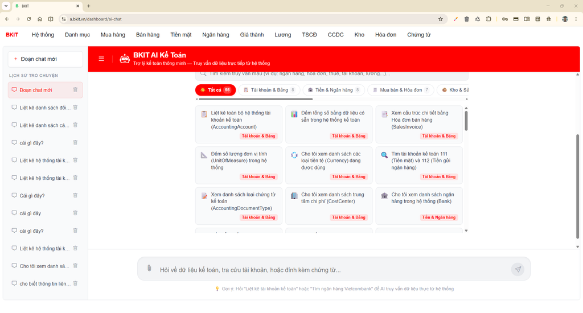Delete the 'cho biết thông tin liên...' chat

[x=75, y=283]
